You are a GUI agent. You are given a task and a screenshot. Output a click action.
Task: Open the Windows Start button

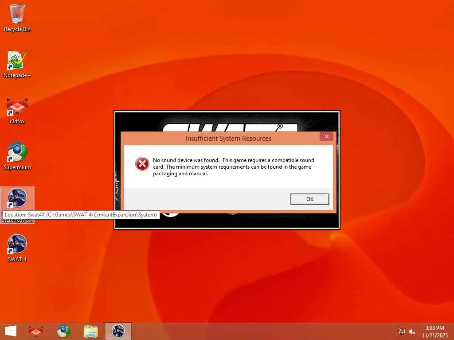(11, 331)
